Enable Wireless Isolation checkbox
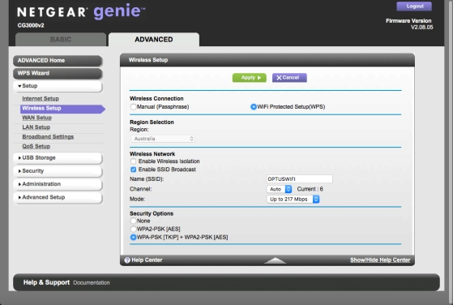This screenshot has height=305, width=453. tap(133, 161)
